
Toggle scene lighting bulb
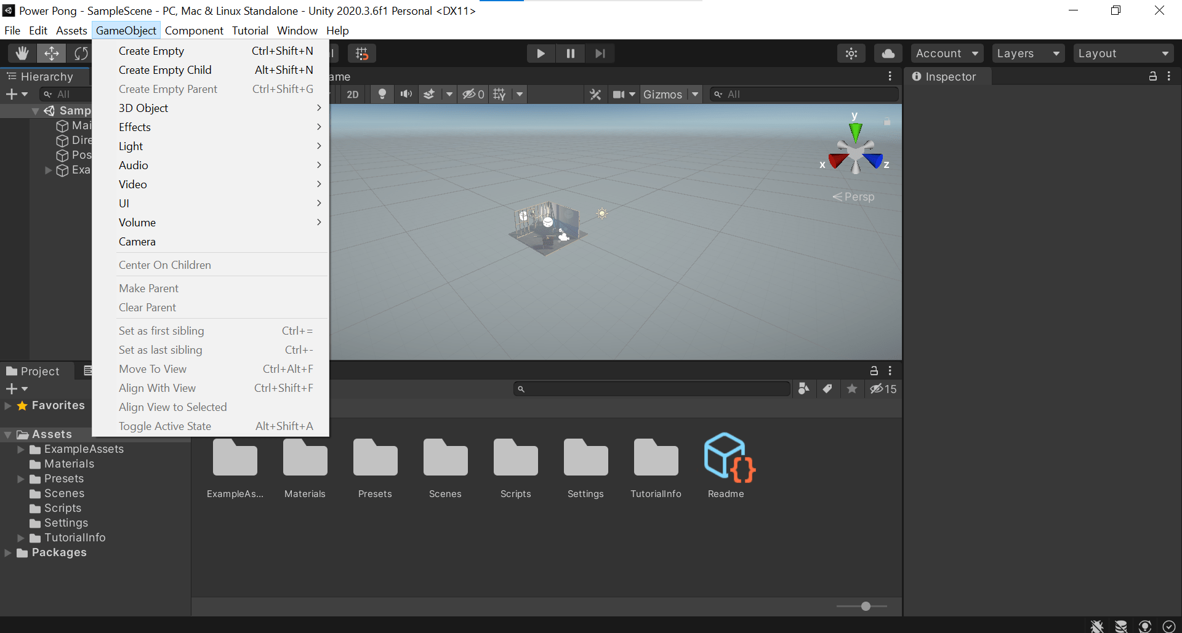coord(382,94)
